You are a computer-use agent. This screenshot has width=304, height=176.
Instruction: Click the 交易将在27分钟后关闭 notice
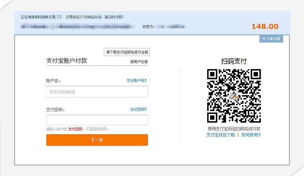pyautogui.click(x=95, y=17)
